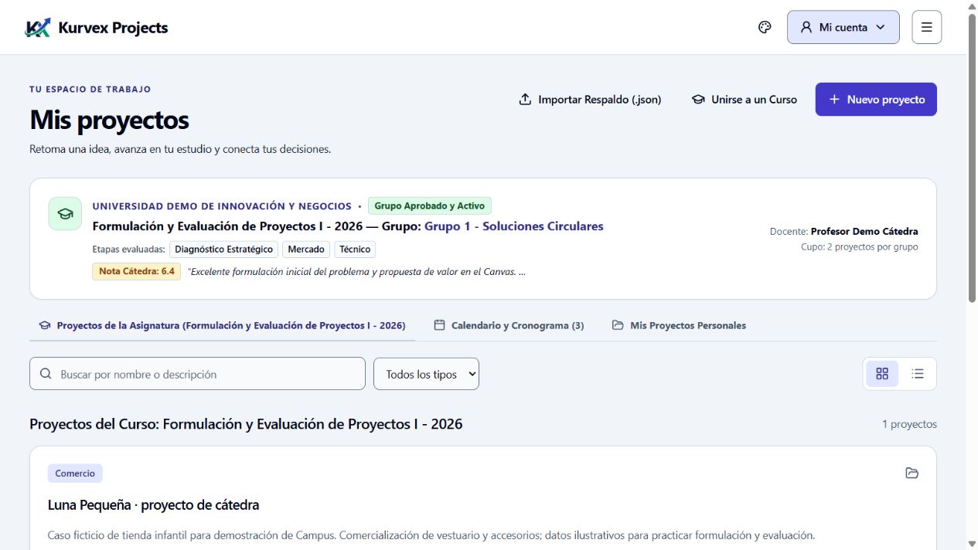The image size is (978, 550).
Task: Click the Técnico stage tag
Action: [x=355, y=250]
